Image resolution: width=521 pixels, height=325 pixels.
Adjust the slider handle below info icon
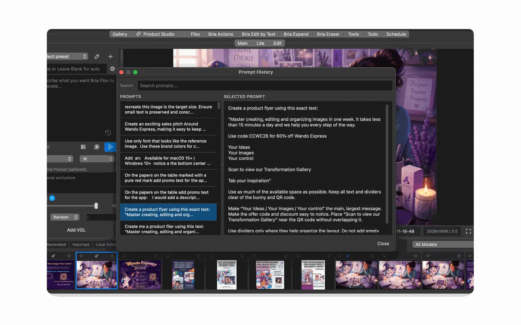pos(96,206)
